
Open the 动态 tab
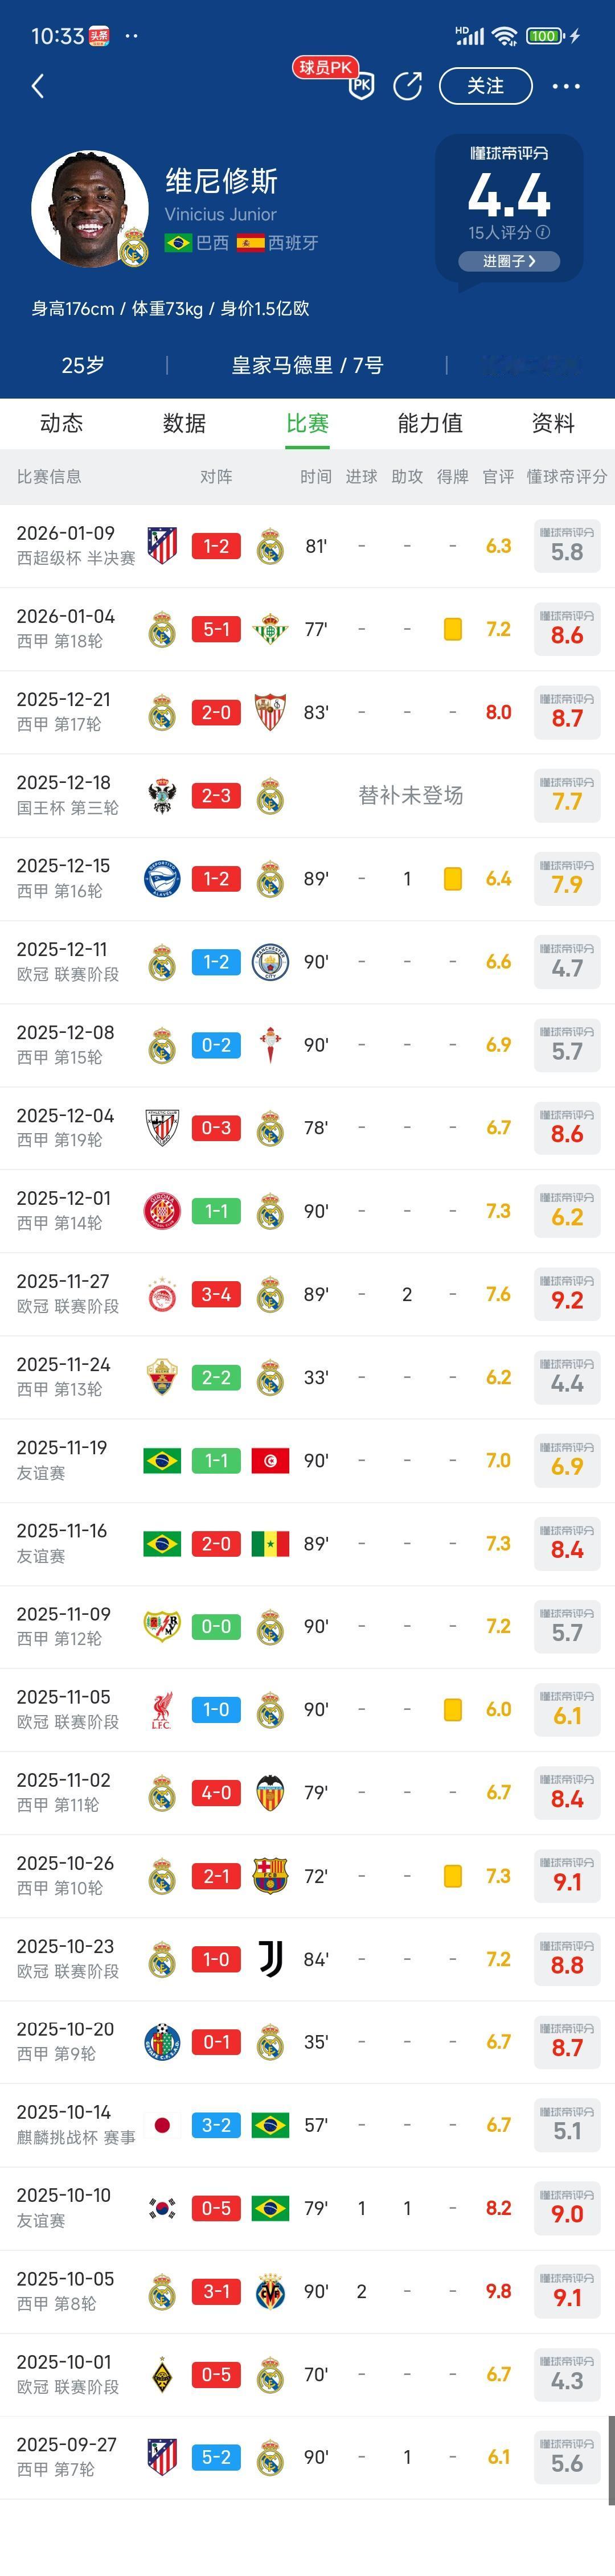click(x=61, y=423)
